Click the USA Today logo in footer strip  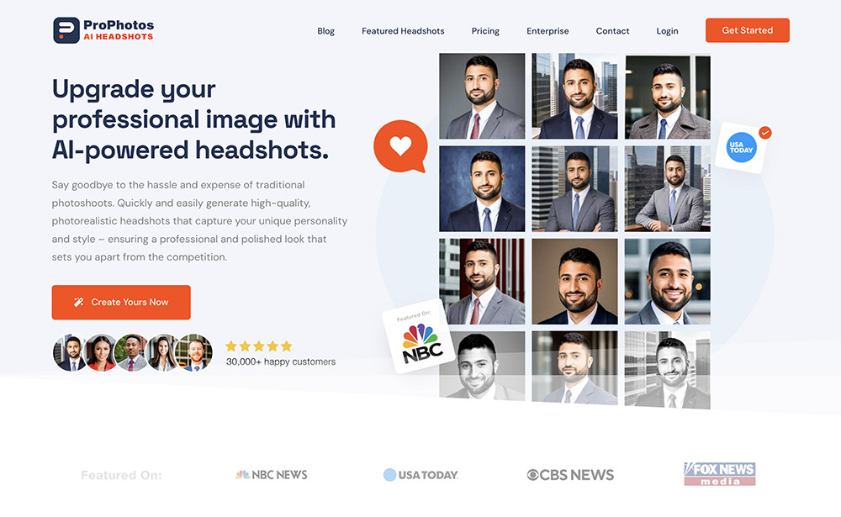pyautogui.click(x=421, y=475)
